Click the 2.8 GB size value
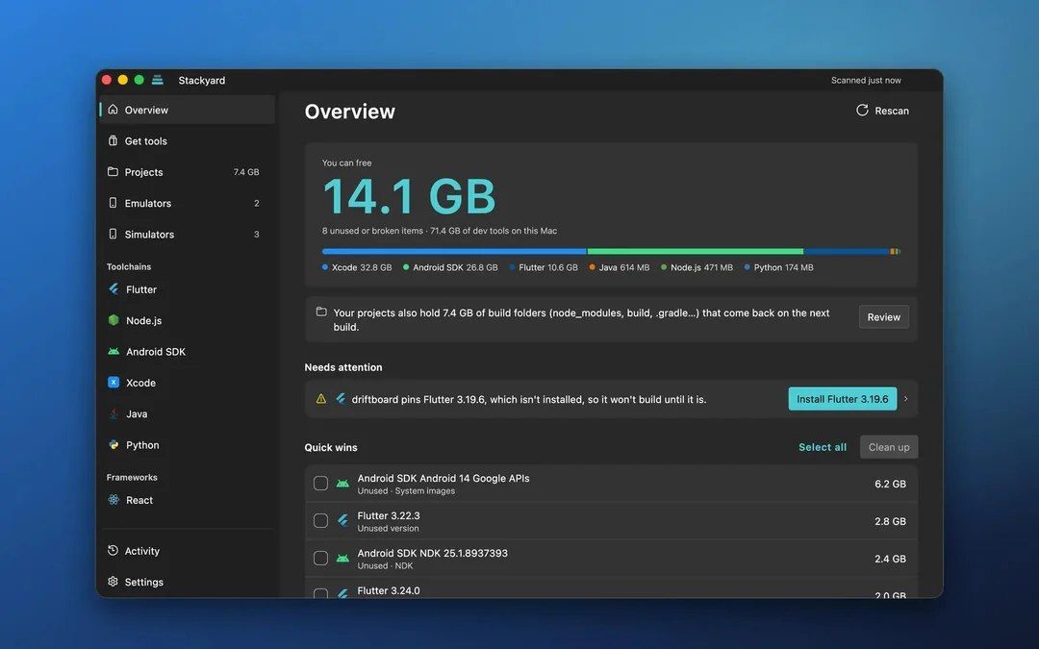 tap(890, 521)
